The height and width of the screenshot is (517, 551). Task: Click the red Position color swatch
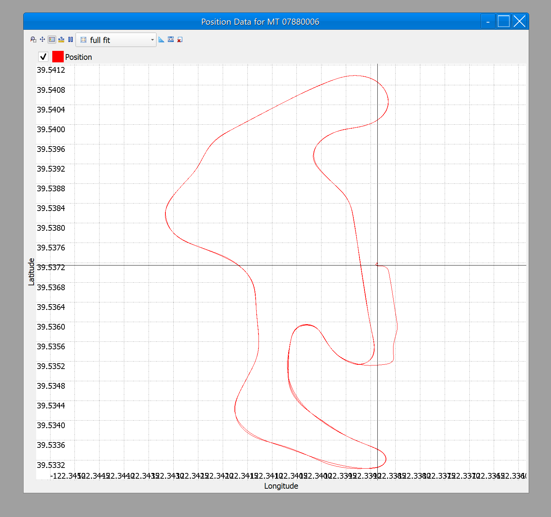click(58, 57)
